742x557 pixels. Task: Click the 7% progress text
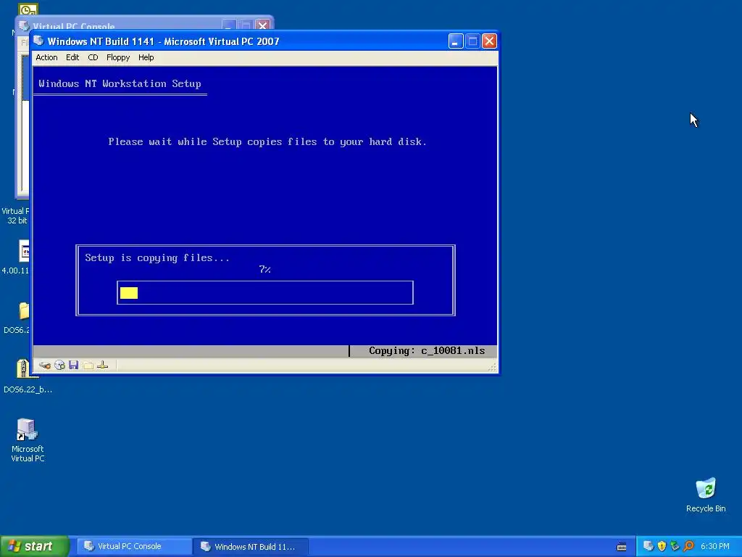click(x=265, y=270)
